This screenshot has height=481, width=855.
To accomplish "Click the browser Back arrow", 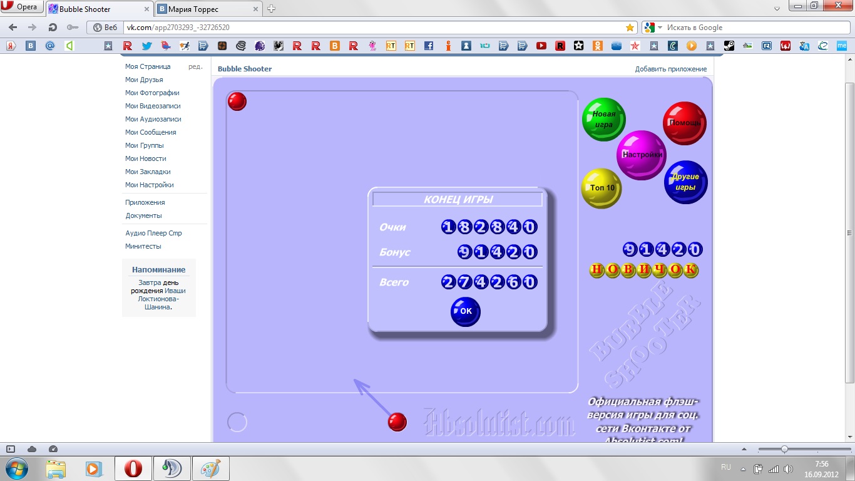I will coord(13,28).
